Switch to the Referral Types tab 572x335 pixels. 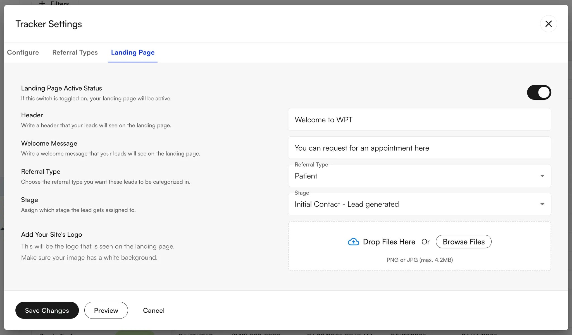[75, 52]
